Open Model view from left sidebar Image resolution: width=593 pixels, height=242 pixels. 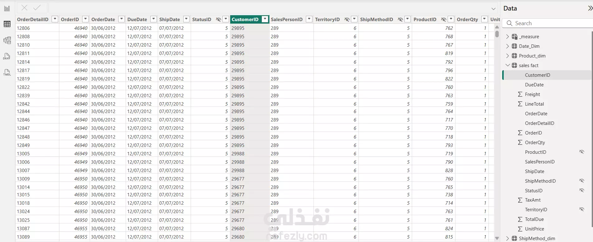[7, 40]
